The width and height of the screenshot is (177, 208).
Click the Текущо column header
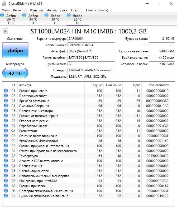(x=94, y=85)
